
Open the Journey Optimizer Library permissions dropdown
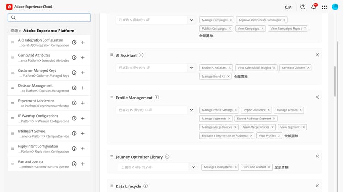point(193,167)
